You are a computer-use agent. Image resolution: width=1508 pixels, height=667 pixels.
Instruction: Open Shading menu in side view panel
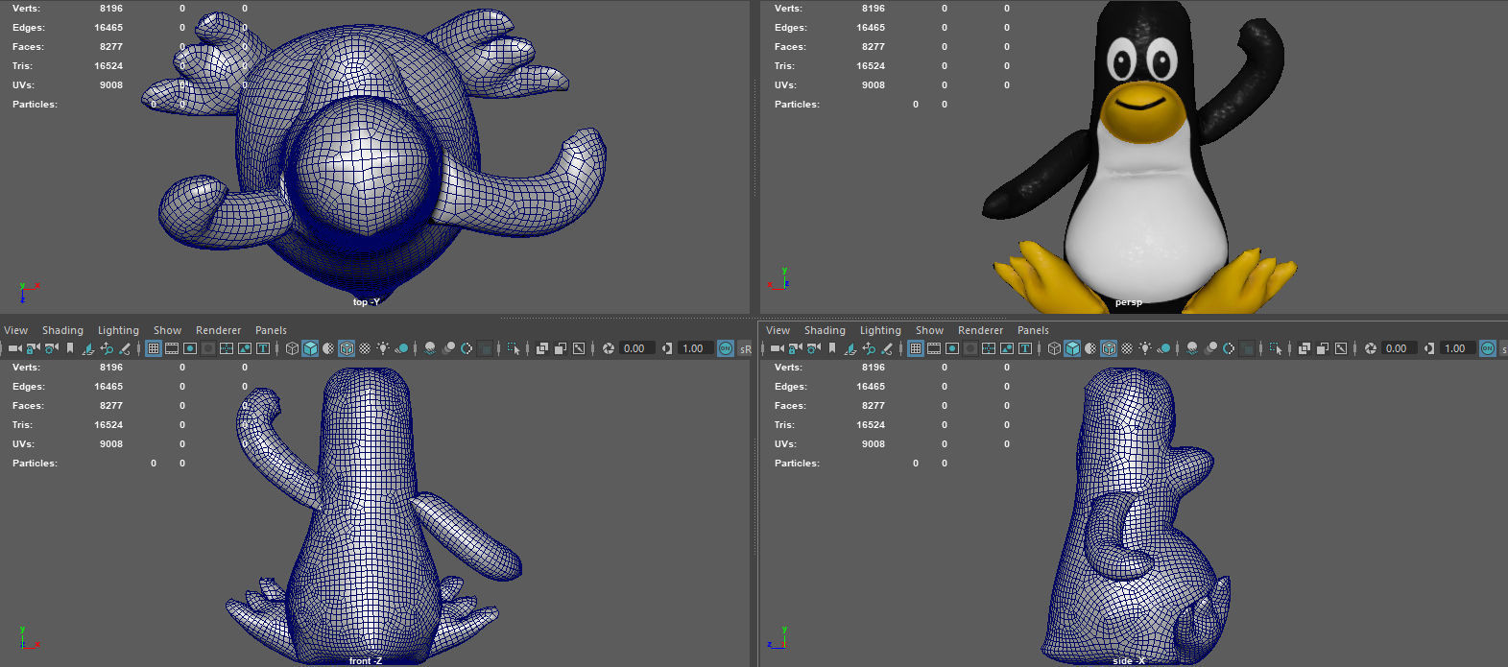tap(825, 330)
